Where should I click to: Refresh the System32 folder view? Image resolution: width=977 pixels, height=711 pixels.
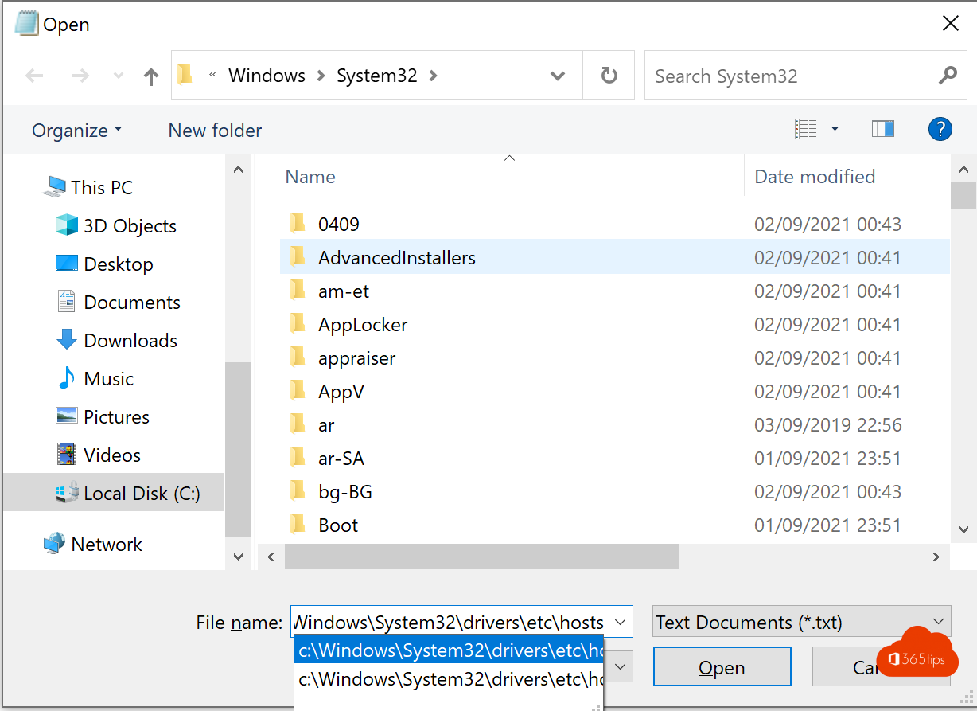pyautogui.click(x=609, y=75)
